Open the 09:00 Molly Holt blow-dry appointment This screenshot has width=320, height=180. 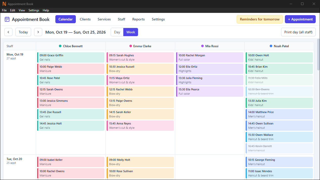(140, 162)
